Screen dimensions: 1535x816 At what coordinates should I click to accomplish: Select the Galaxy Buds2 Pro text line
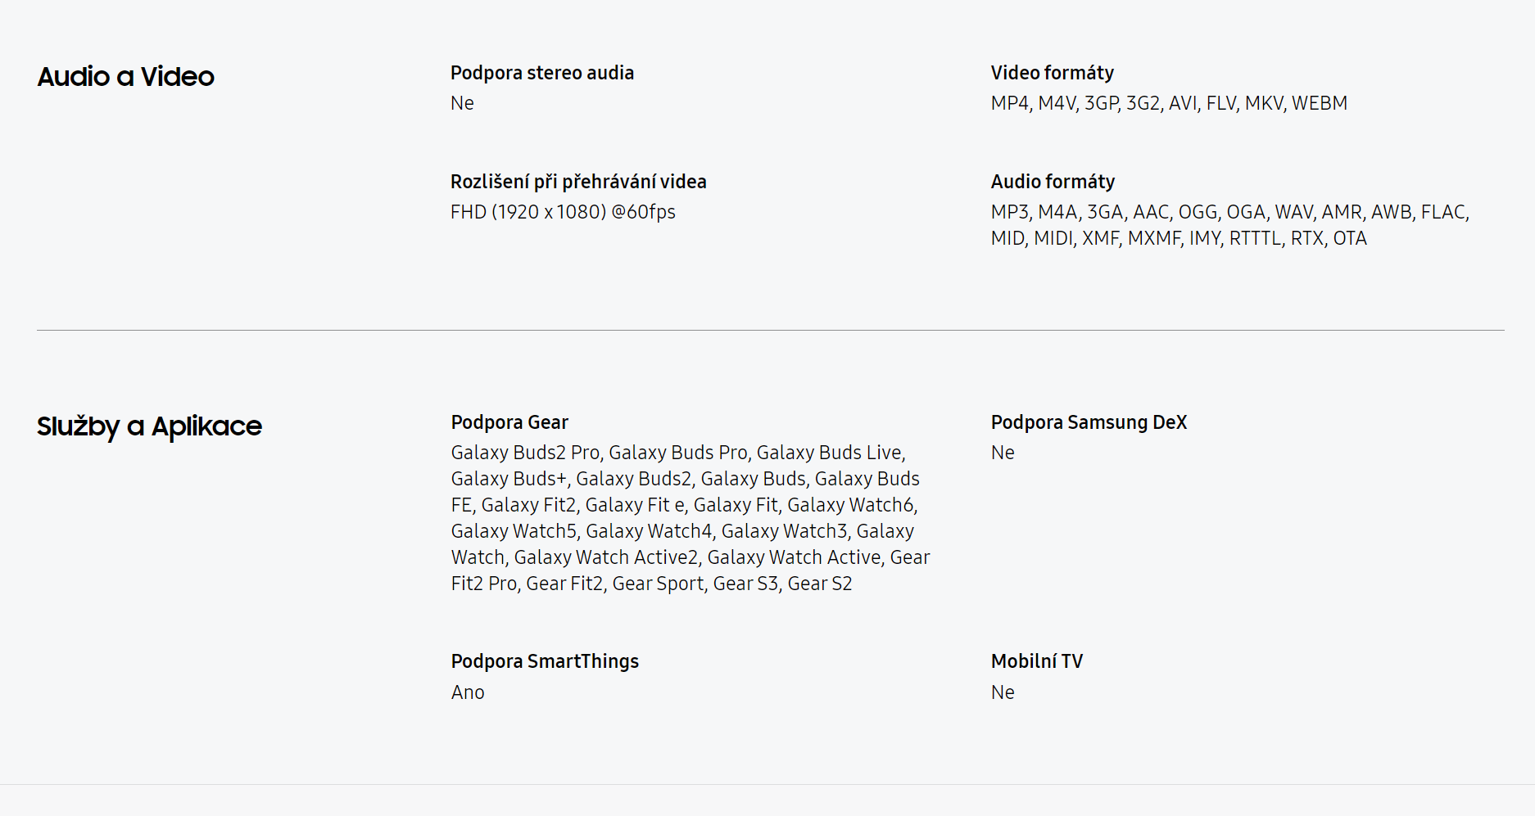pos(678,453)
